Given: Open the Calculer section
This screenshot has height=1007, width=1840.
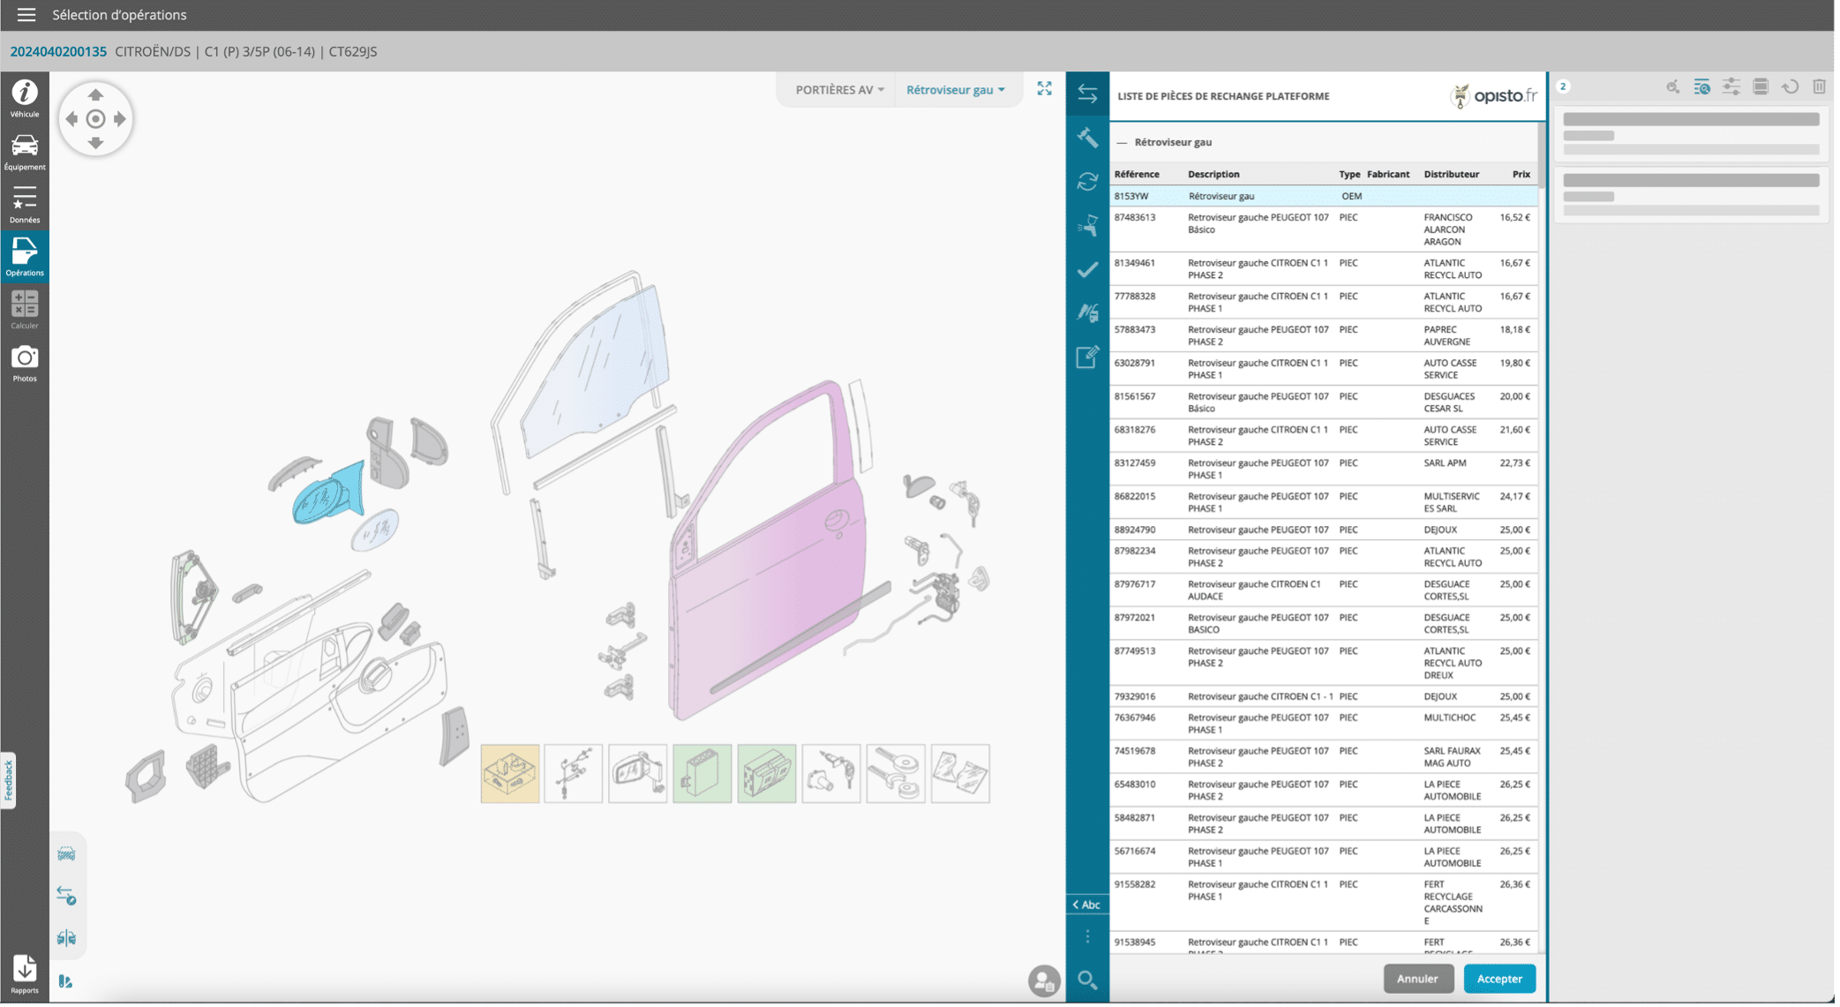Looking at the screenshot, I should (25, 310).
